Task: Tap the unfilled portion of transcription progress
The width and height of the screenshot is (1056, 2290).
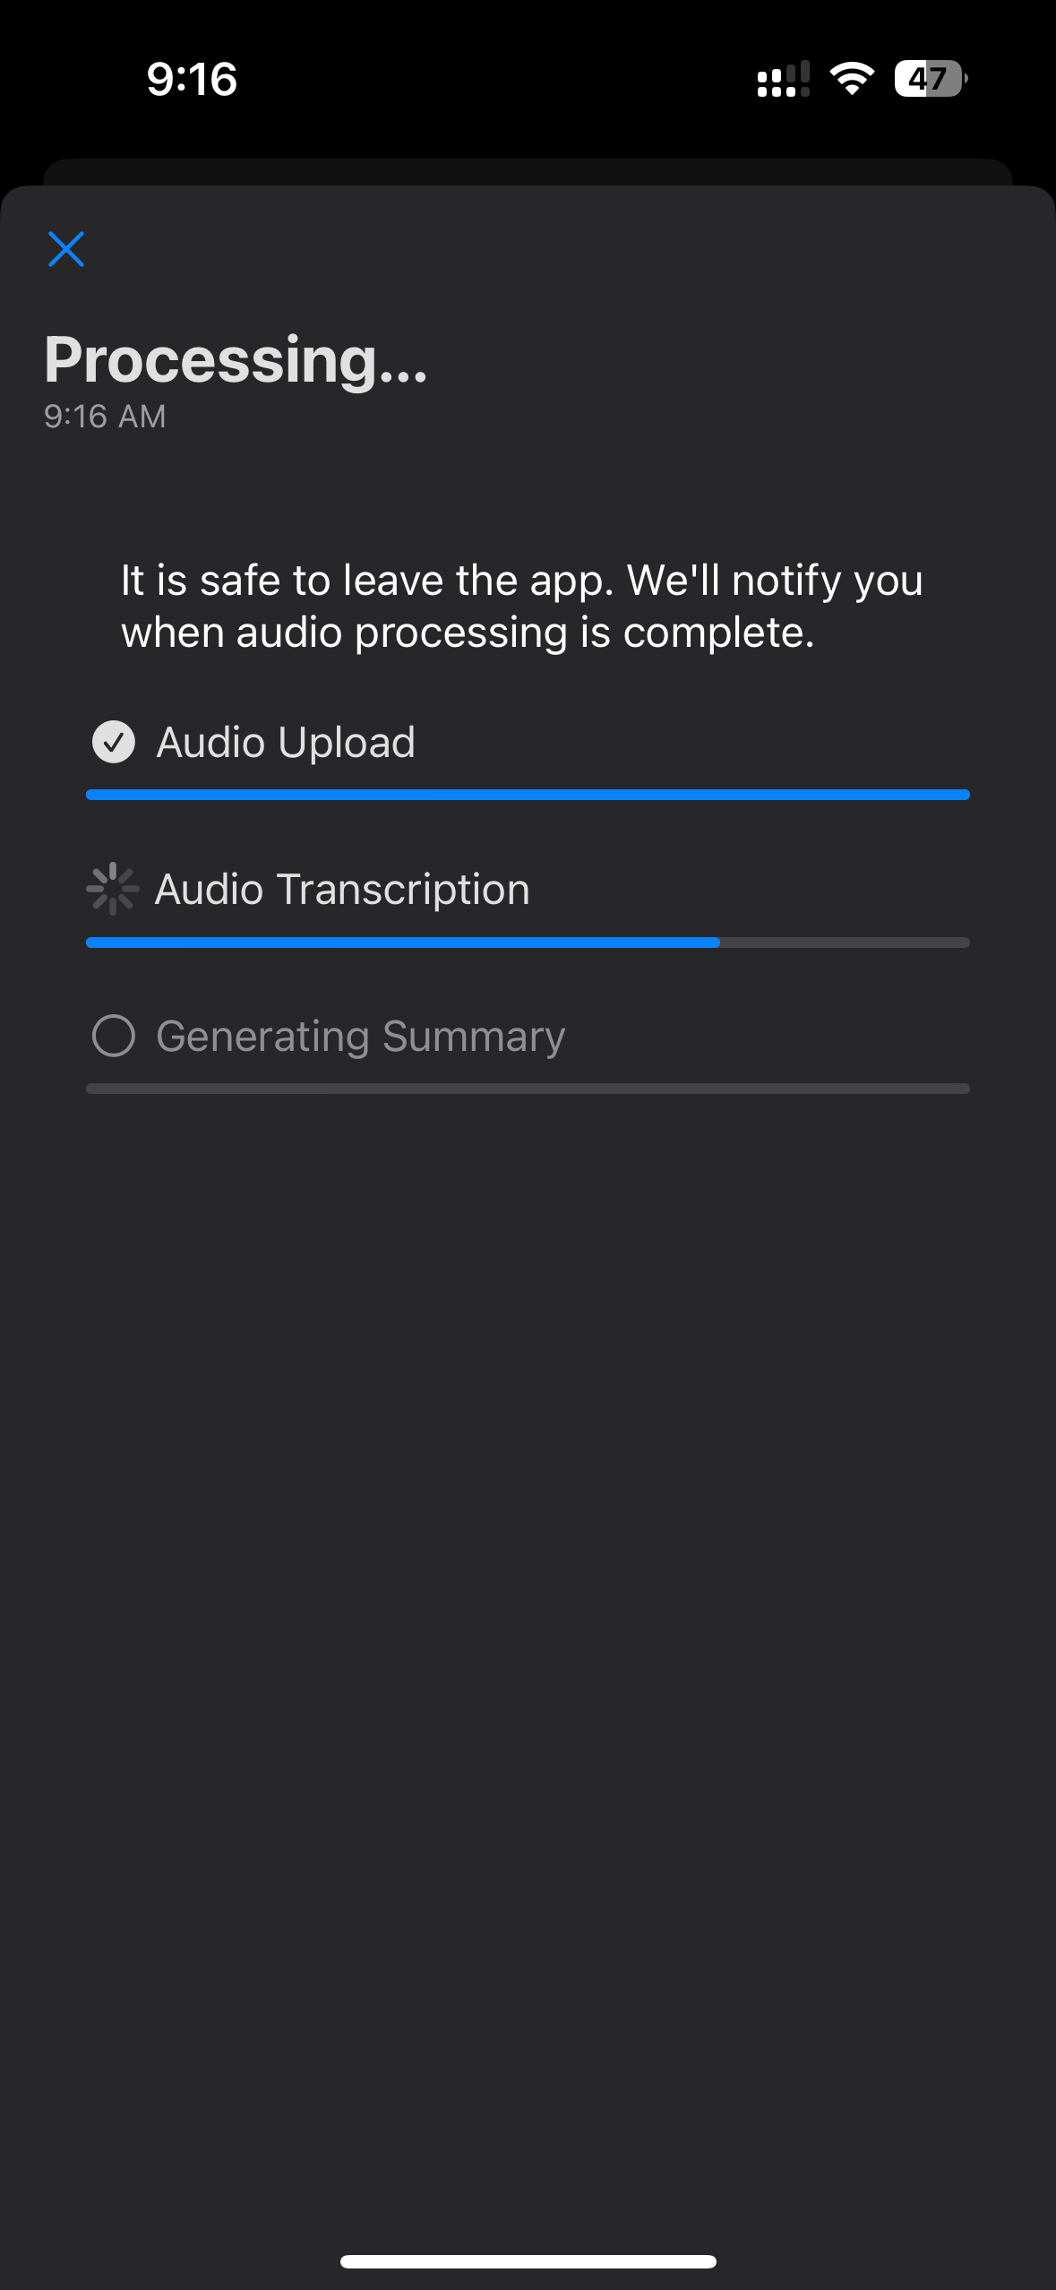Action: point(845,943)
